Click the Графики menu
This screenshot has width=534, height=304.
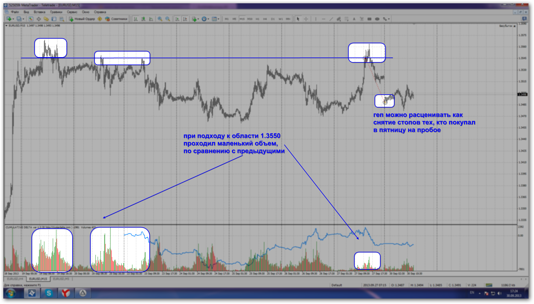tap(56, 12)
